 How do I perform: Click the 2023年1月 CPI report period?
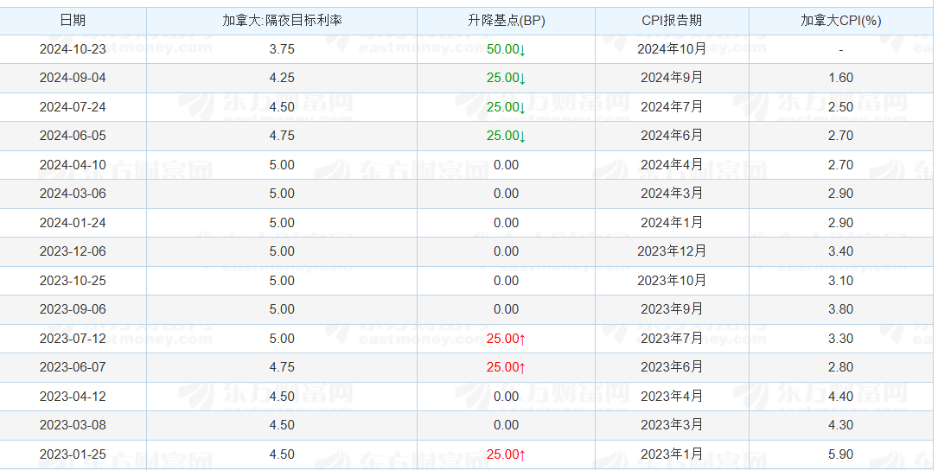pyautogui.click(x=672, y=455)
